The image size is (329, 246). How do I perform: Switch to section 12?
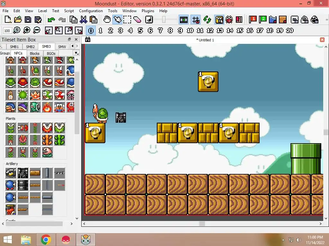click(210, 30)
